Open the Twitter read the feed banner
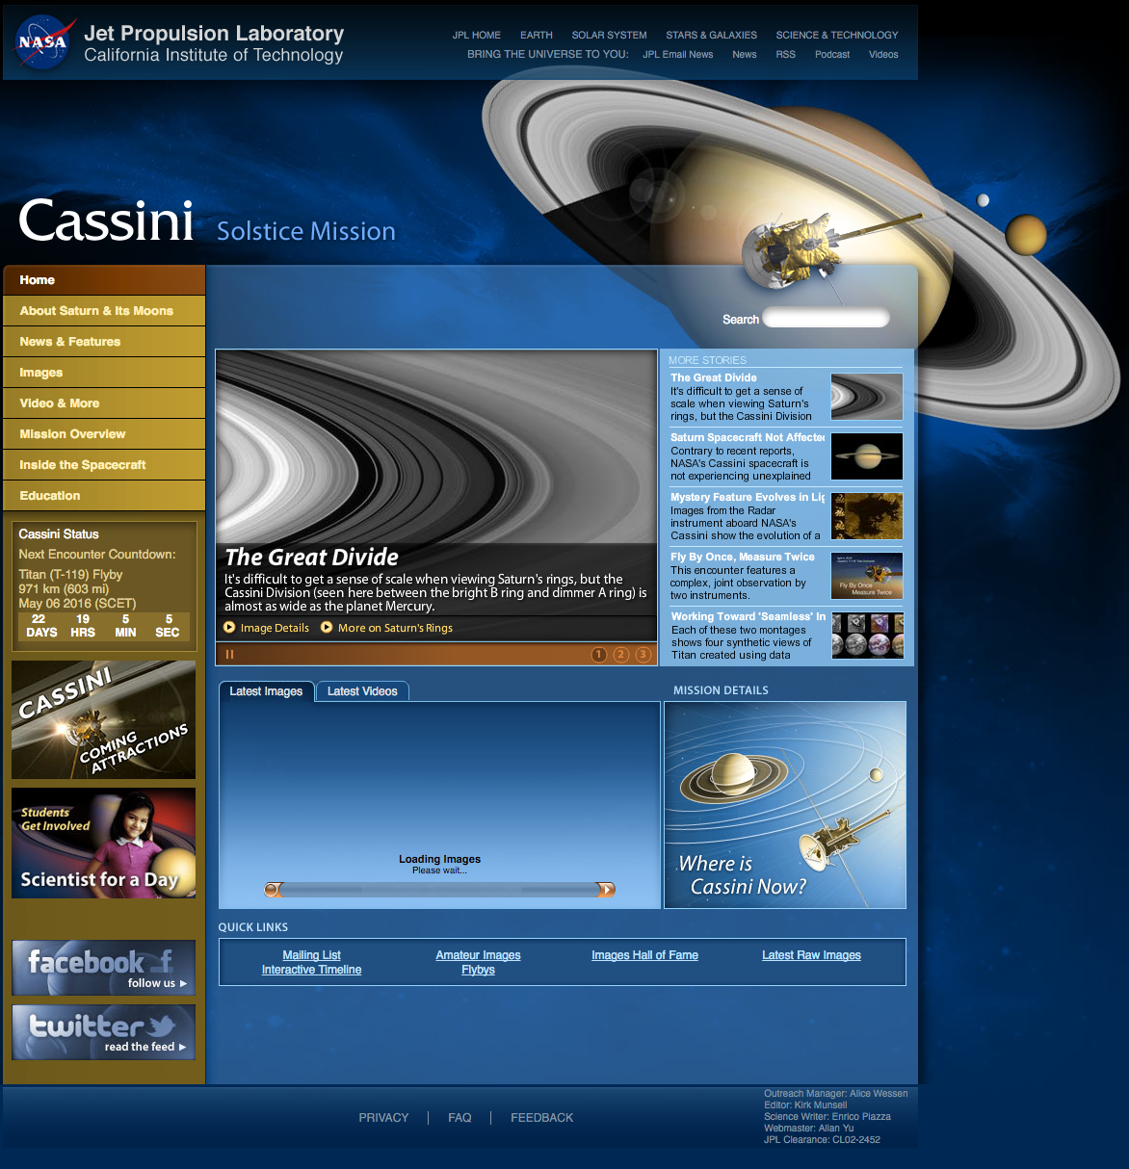Screen dimensions: 1129x1169 (104, 1032)
